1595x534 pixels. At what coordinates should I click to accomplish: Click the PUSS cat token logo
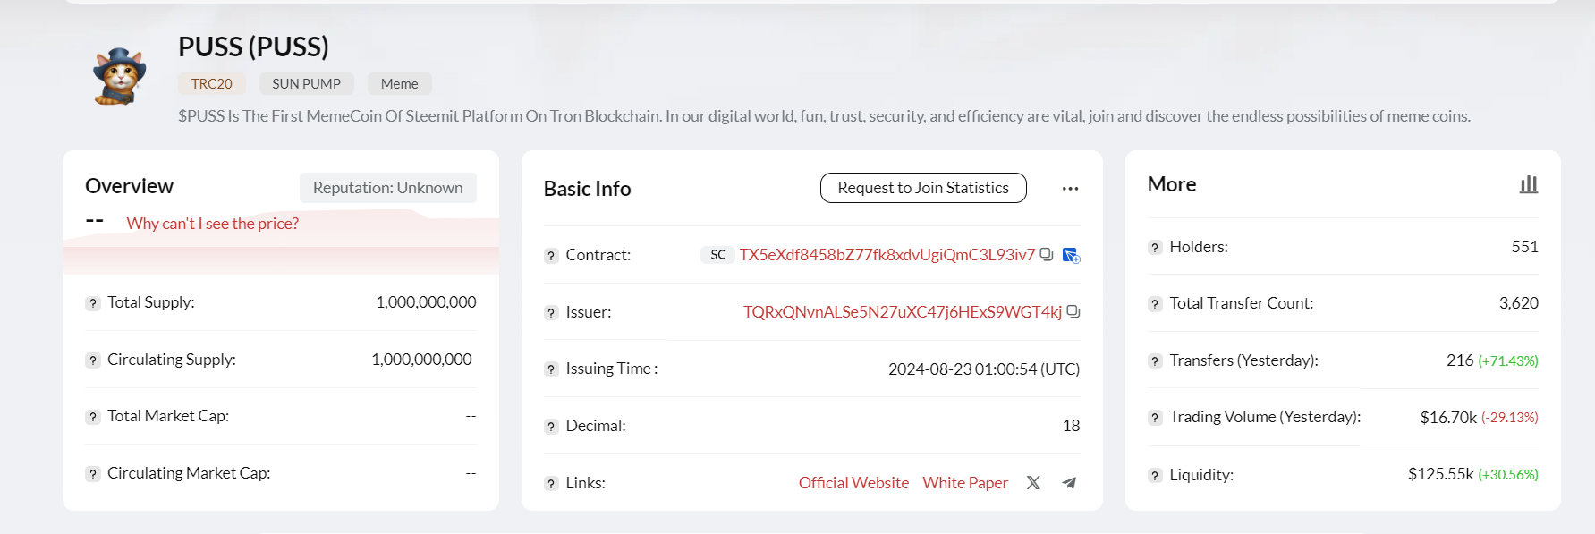pos(120,77)
